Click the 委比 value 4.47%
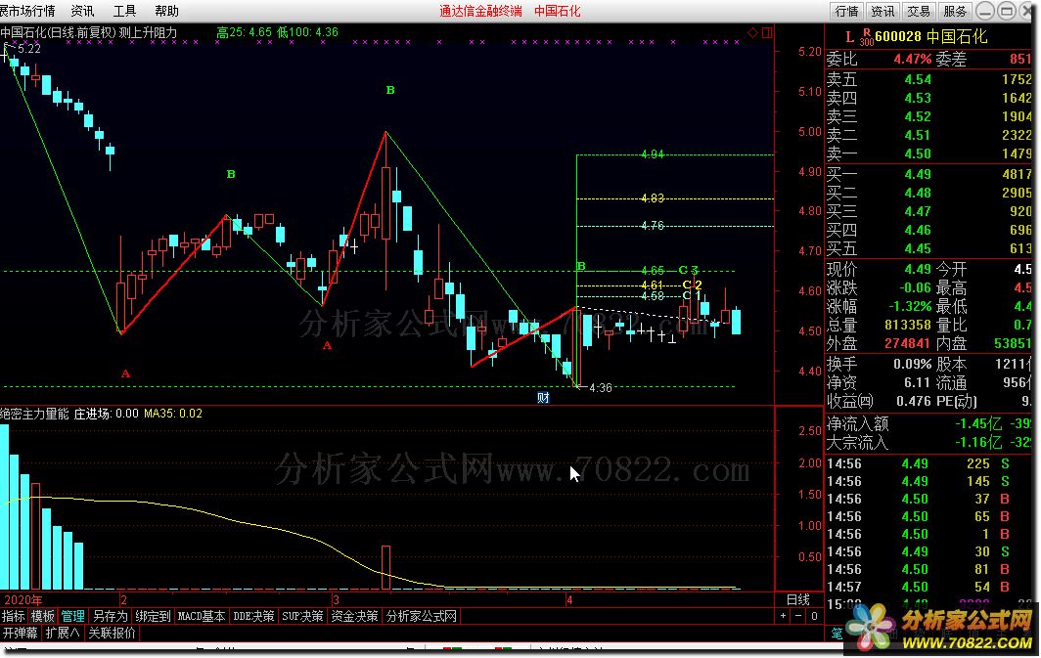This screenshot has width=1041, height=658. [912, 59]
